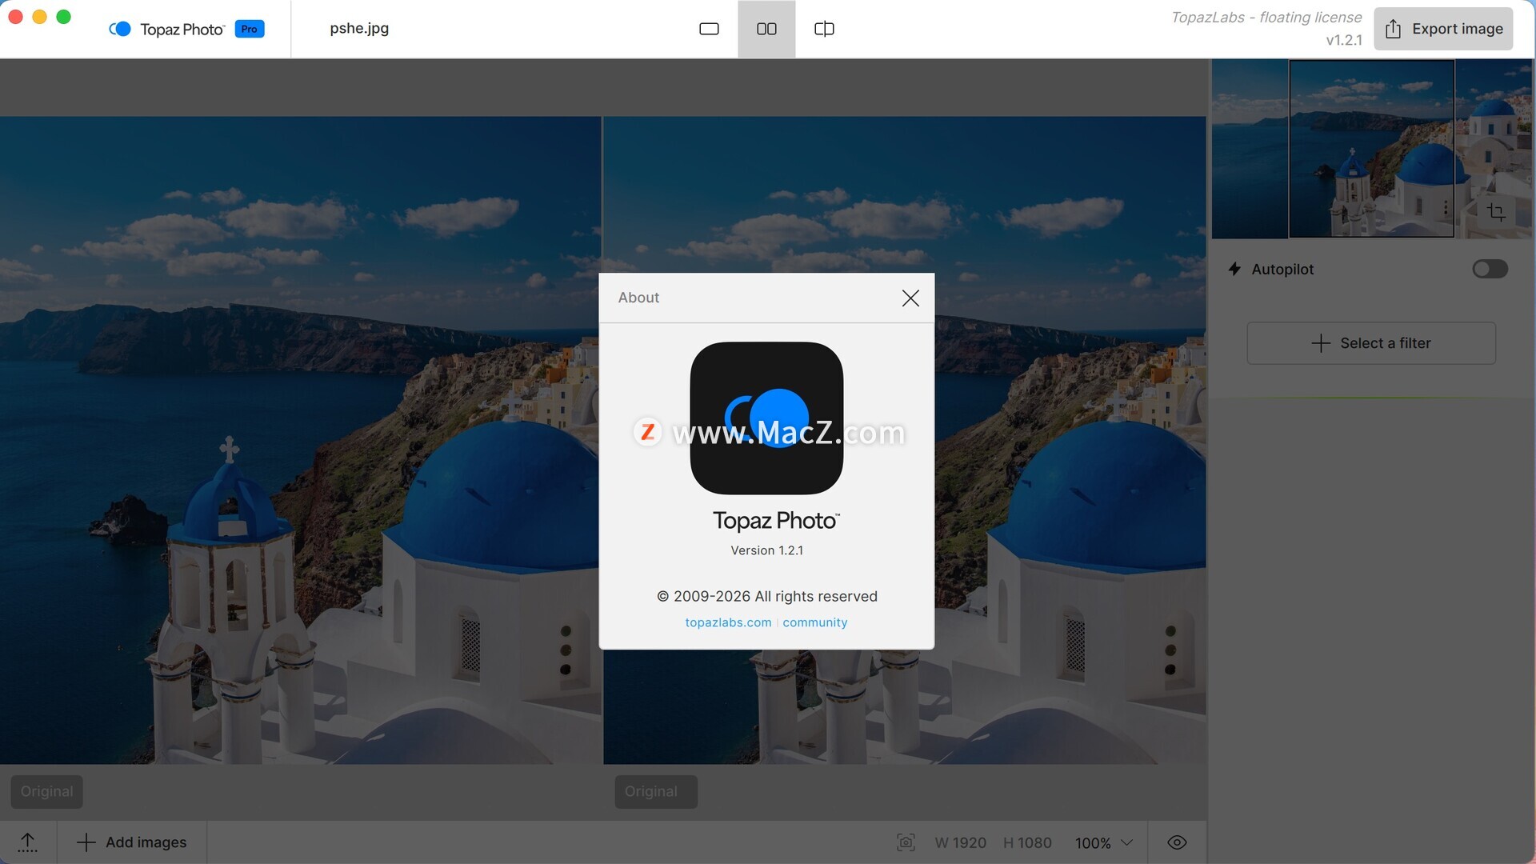The height and width of the screenshot is (864, 1536).
Task: Switch to single image view
Action: tap(709, 29)
